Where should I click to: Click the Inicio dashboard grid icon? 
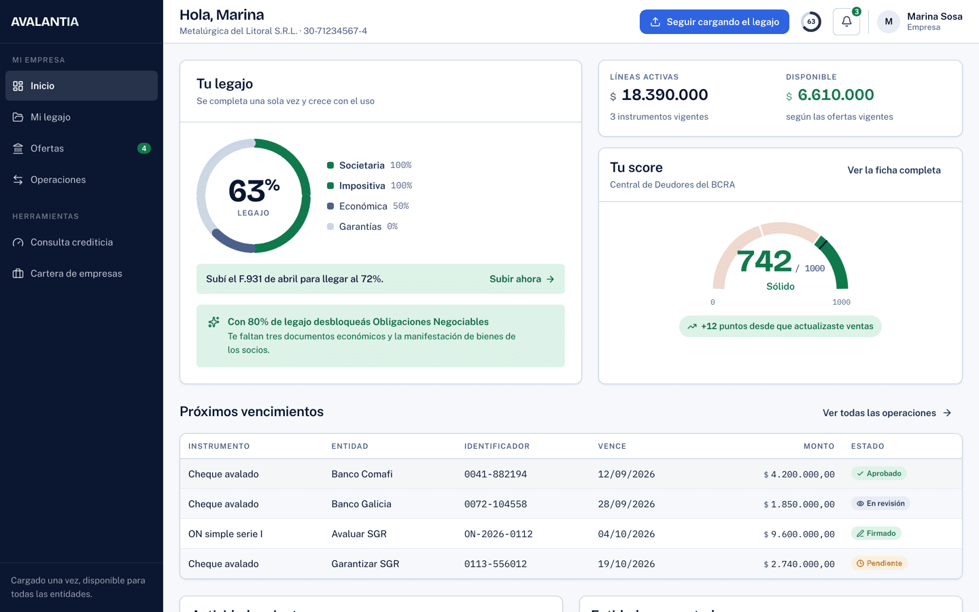[18, 86]
